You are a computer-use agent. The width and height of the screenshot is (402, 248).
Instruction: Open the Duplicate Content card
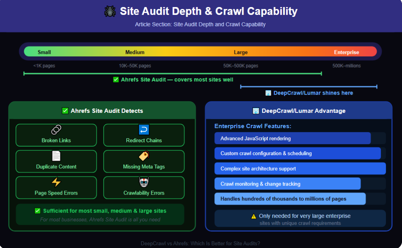[56, 161]
